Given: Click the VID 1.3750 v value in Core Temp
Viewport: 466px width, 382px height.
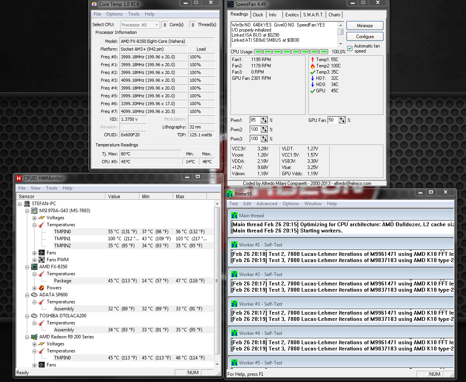Looking at the screenshot, I should pyautogui.click(x=133, y=119).
